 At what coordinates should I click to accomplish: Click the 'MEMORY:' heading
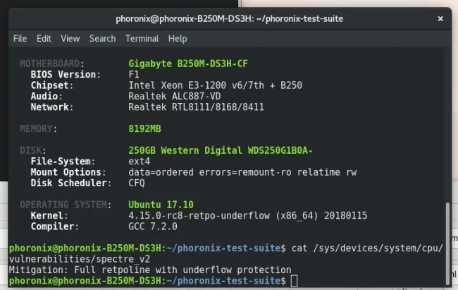pos(39,128)
